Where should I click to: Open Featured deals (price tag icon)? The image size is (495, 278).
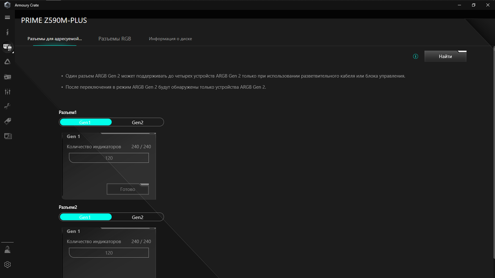[x=7, y=121]
